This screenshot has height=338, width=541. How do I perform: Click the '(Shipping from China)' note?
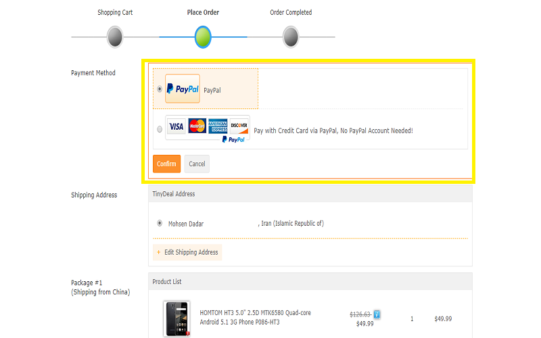coord(101,292)
